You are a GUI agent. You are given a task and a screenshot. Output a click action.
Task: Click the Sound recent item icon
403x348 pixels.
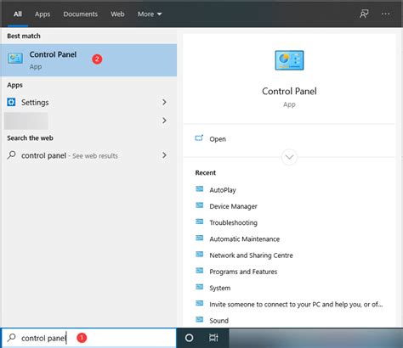tap(200, 320)
